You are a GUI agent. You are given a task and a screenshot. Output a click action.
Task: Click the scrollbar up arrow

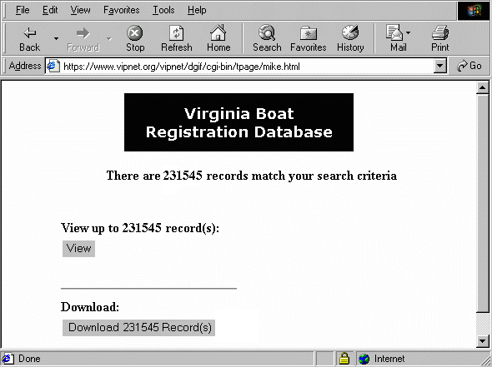click(483, 88)
